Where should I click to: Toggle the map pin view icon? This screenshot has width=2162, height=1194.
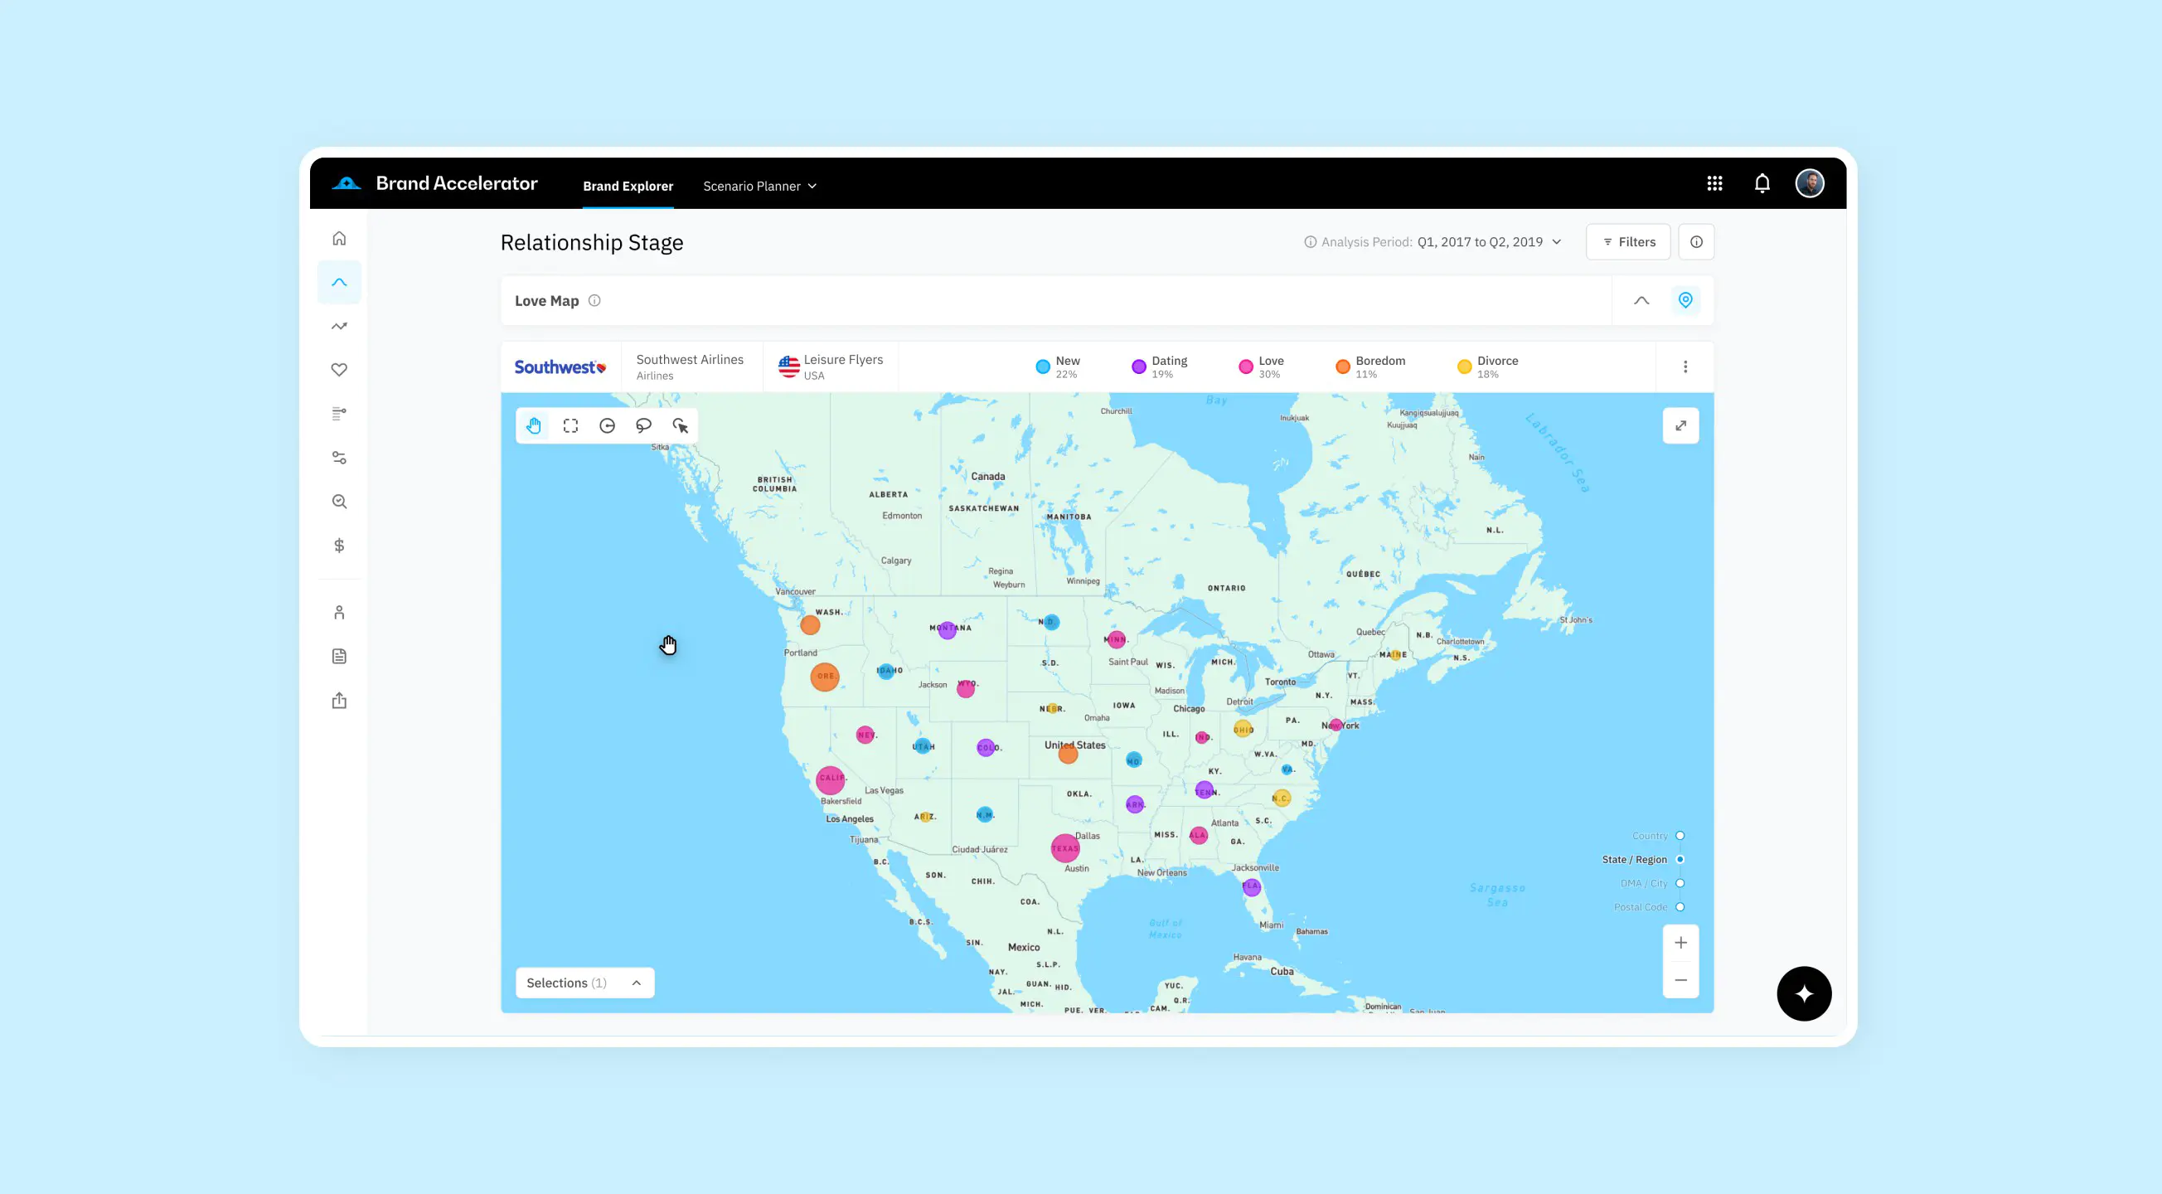[x=1685, y=301]
